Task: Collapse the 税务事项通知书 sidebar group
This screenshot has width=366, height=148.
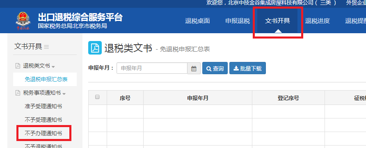Action: 64,94
